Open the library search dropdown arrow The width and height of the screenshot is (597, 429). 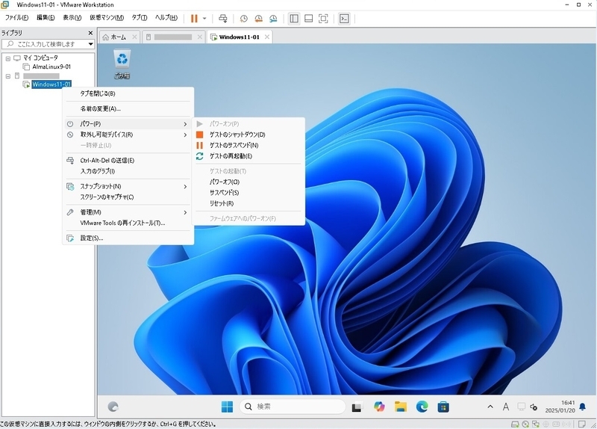(90, 44)
